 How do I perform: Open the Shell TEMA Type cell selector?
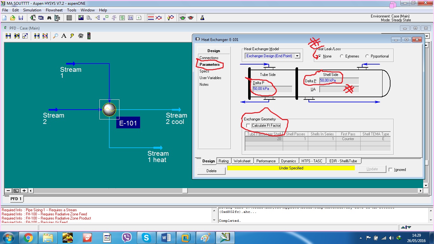376,139
